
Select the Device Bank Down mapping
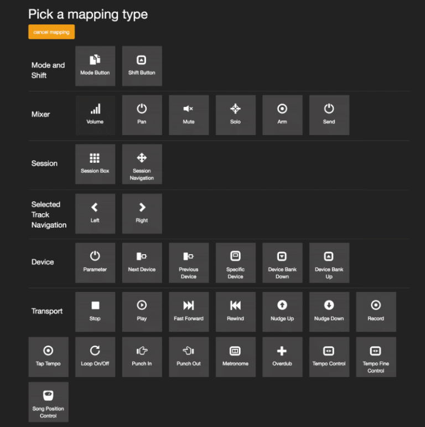click(282, 263)
